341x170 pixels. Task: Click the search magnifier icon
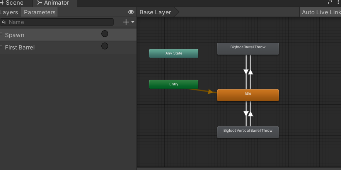(4, 22)
